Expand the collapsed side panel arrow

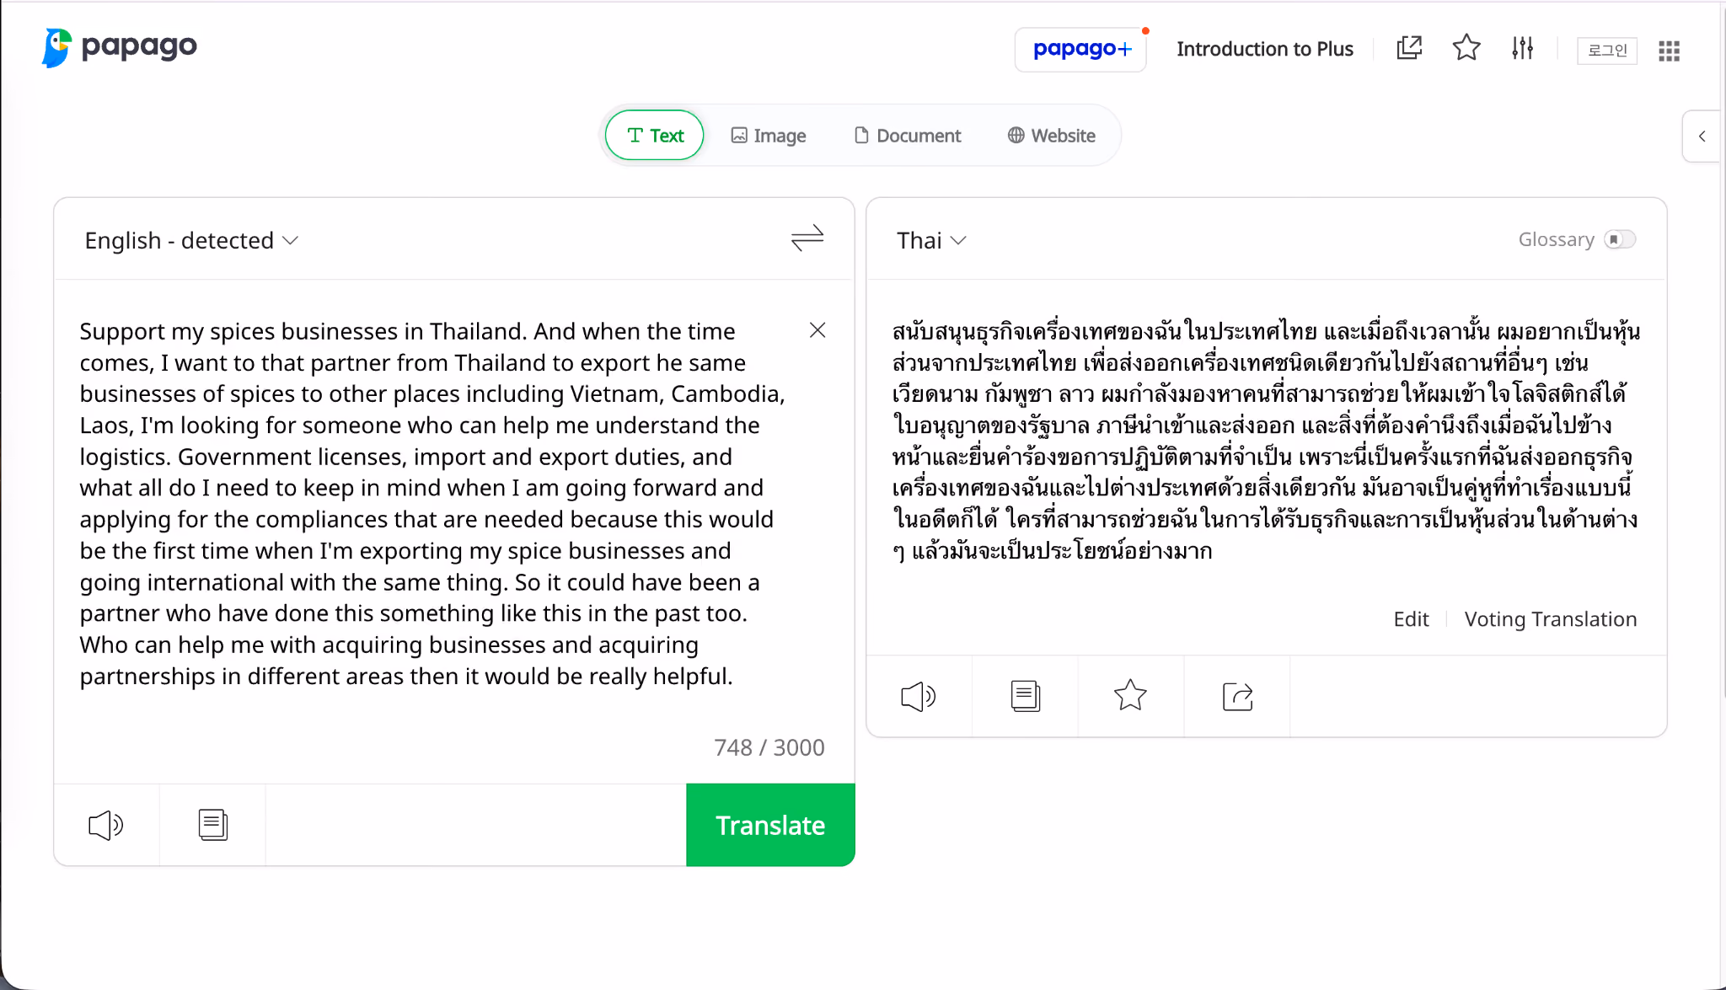click(x=1702, y=136)
